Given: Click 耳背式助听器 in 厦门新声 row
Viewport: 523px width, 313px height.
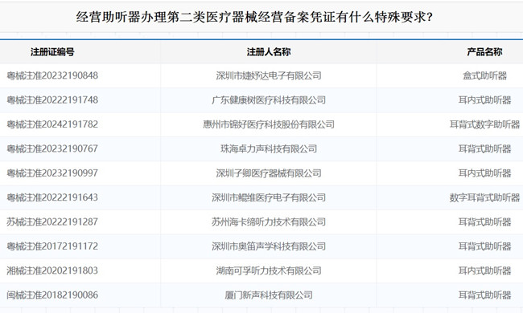Looking at the screenshot, I should point(484,295).
